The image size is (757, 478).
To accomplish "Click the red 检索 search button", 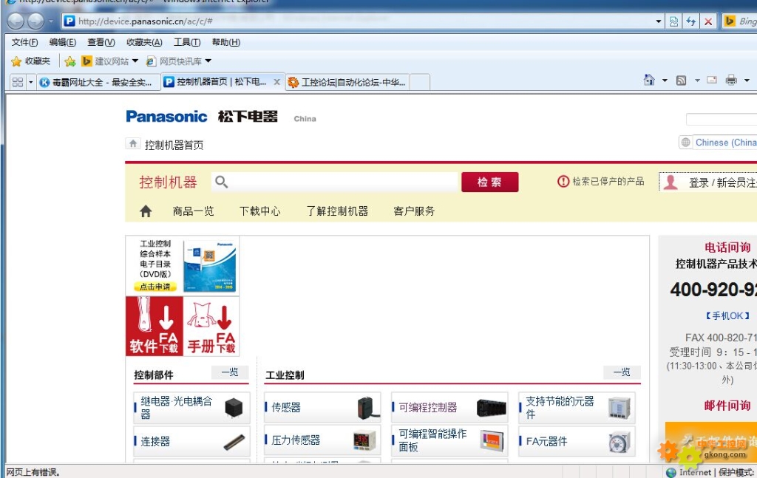I will pos(489,182).
